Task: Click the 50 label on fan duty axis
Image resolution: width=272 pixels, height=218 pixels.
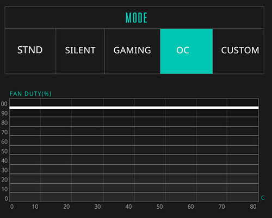Action: pyautogui.click(x=4, y=151)
